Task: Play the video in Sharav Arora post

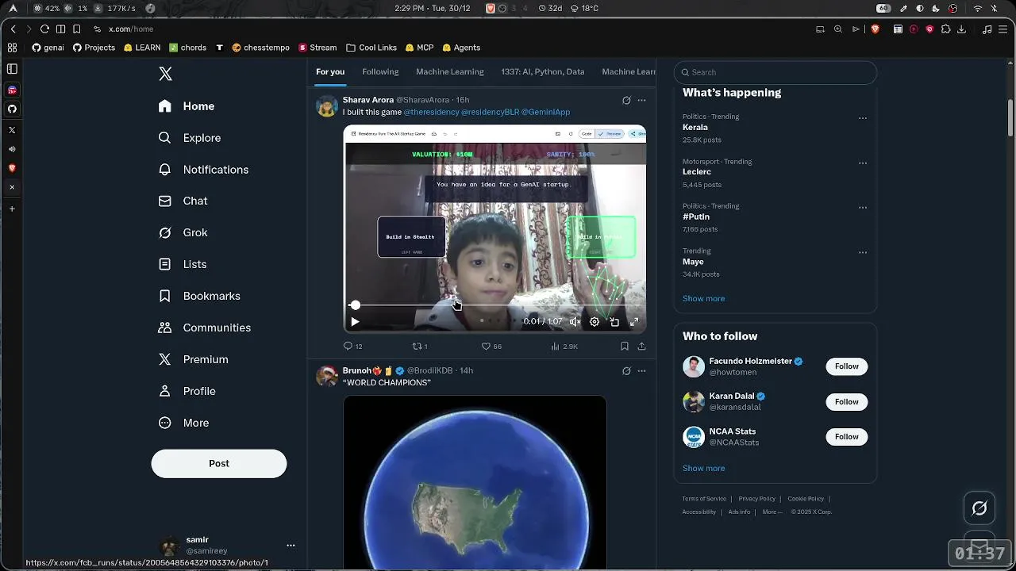Action: coord(355,322)
